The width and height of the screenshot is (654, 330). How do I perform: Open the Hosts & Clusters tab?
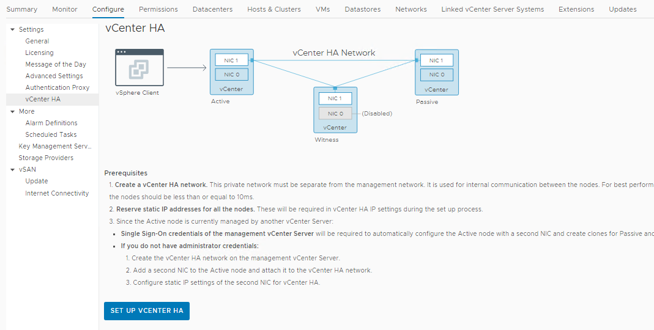pyautogui.click(x=273, y=9)
